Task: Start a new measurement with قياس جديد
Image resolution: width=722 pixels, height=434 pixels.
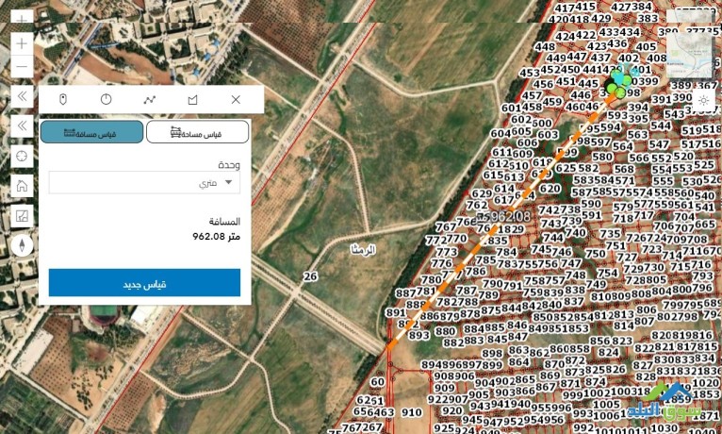Action: coord(144,283)
